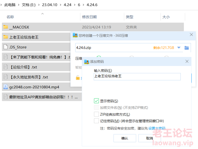Click the browse folder icon beside 4.24.6.zip
Screen dimensions: 198x149
[x=186, y=48]
